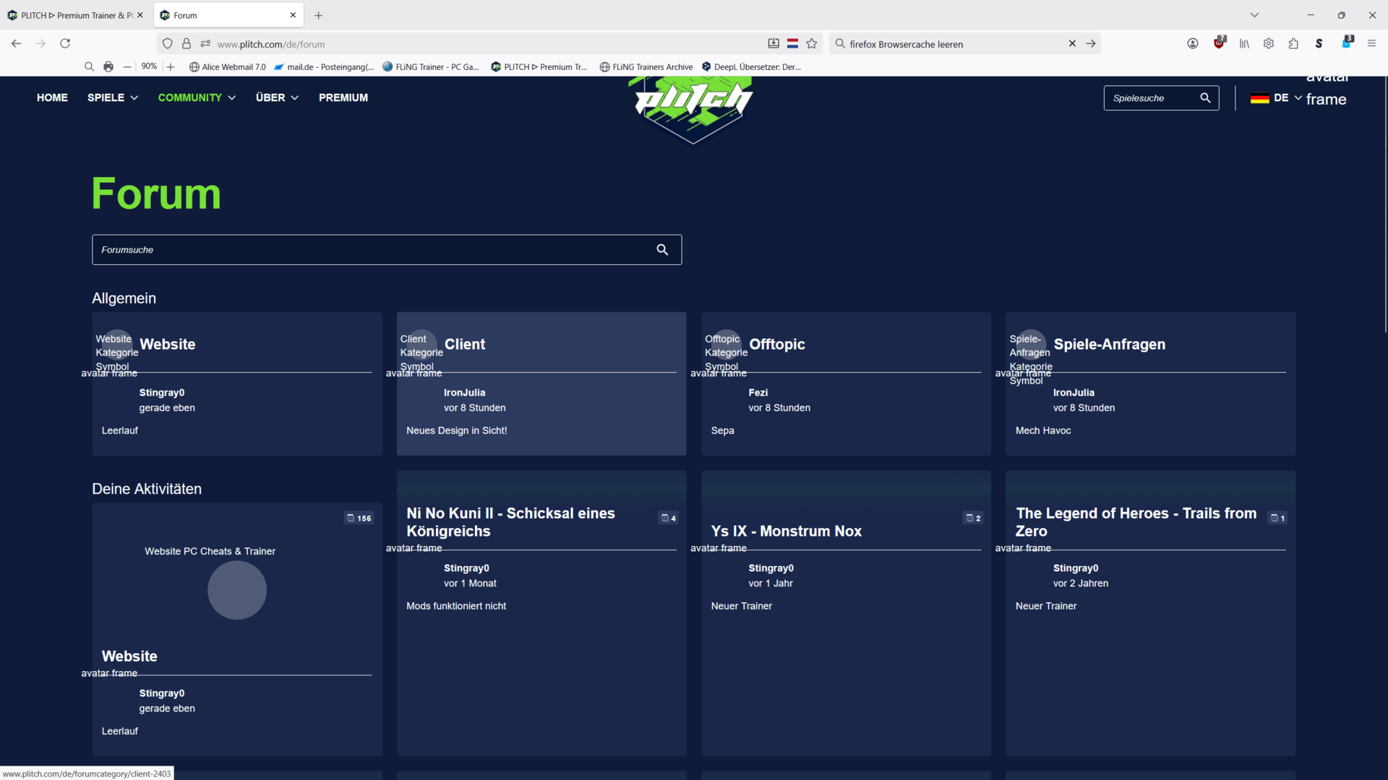
Task: Open a new browser tab
Action: coord(318,15)
